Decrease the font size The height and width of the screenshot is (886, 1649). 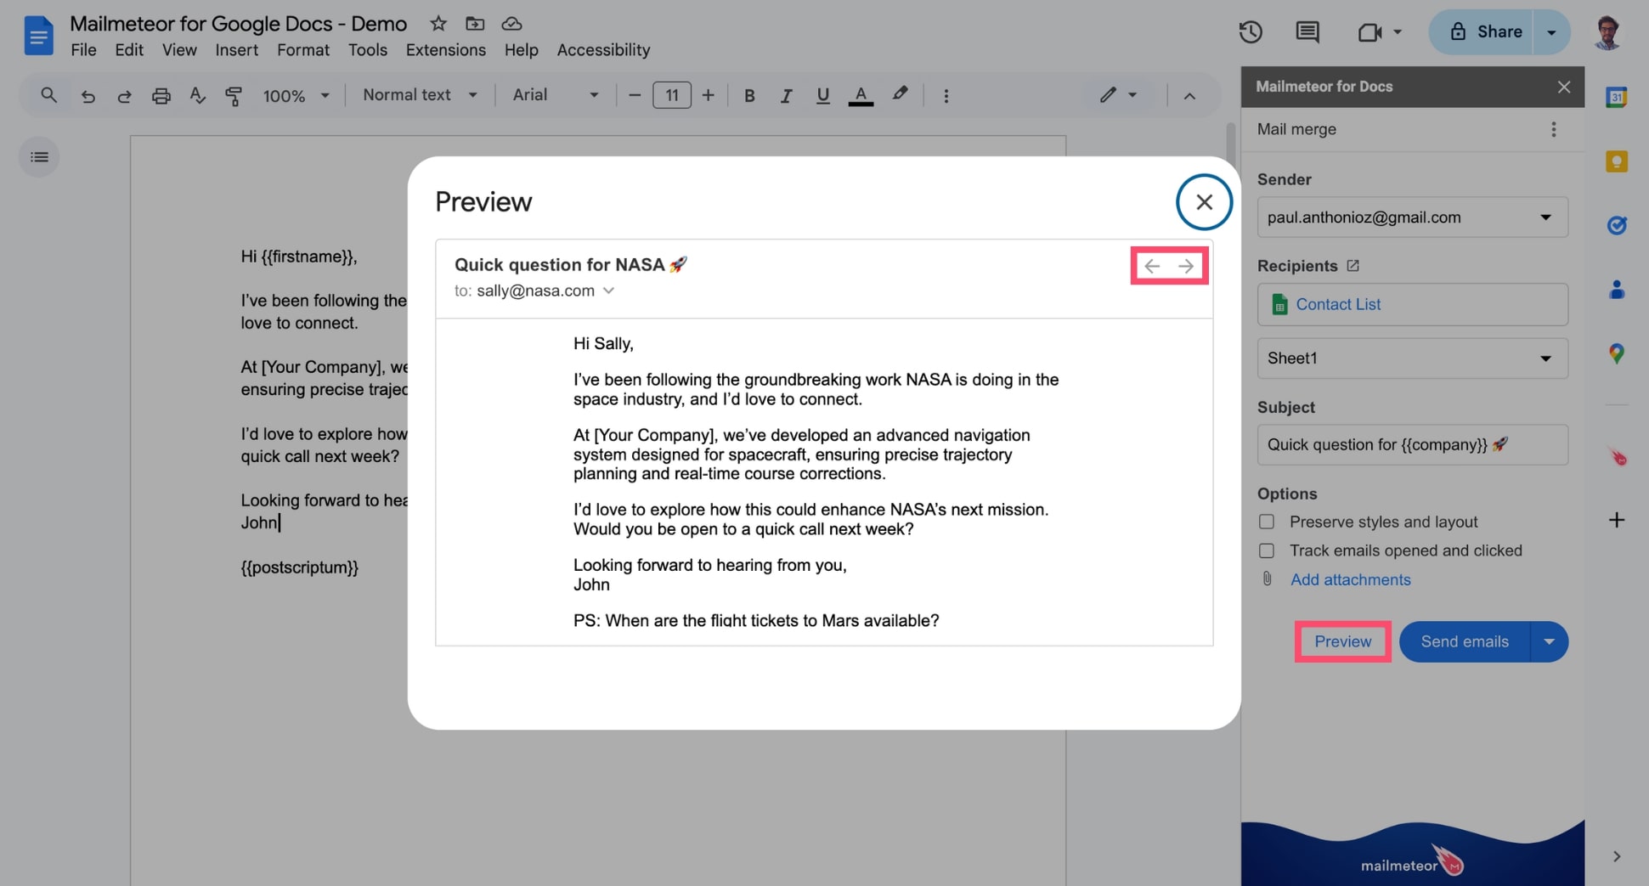(x=634, y=95)
